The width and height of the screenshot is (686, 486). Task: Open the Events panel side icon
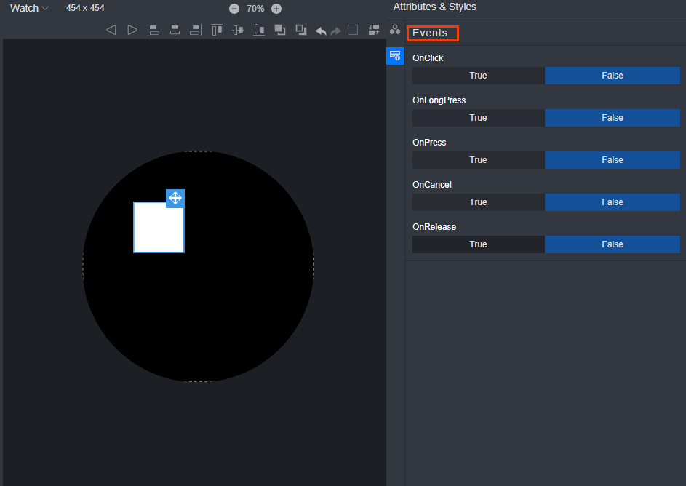tap(395, 55)
